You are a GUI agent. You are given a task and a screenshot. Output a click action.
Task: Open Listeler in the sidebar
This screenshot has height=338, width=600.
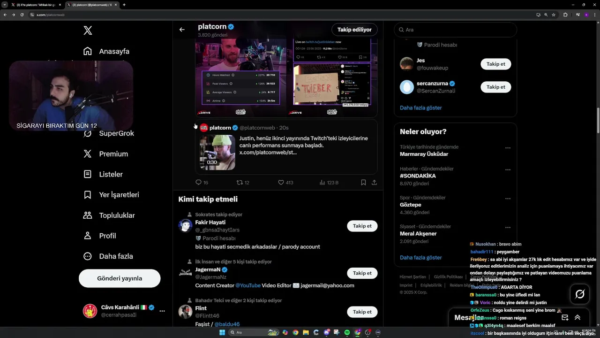click(103, 174)
